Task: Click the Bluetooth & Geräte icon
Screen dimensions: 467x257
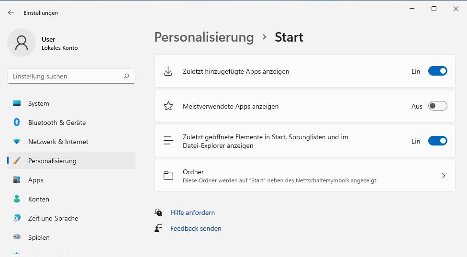Action: tap(17, 123)
